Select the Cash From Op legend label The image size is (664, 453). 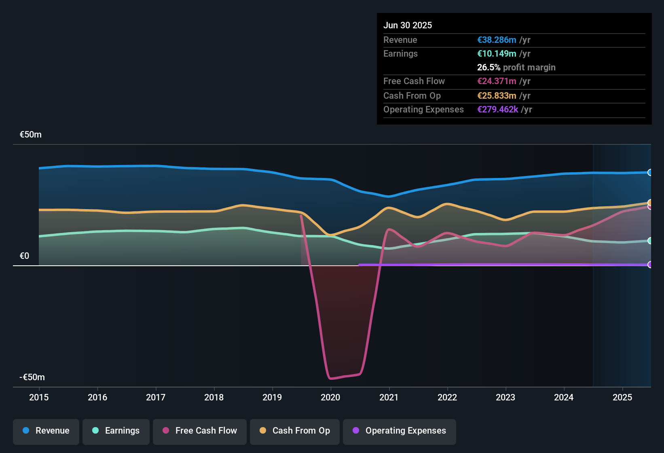coord(301,431)
